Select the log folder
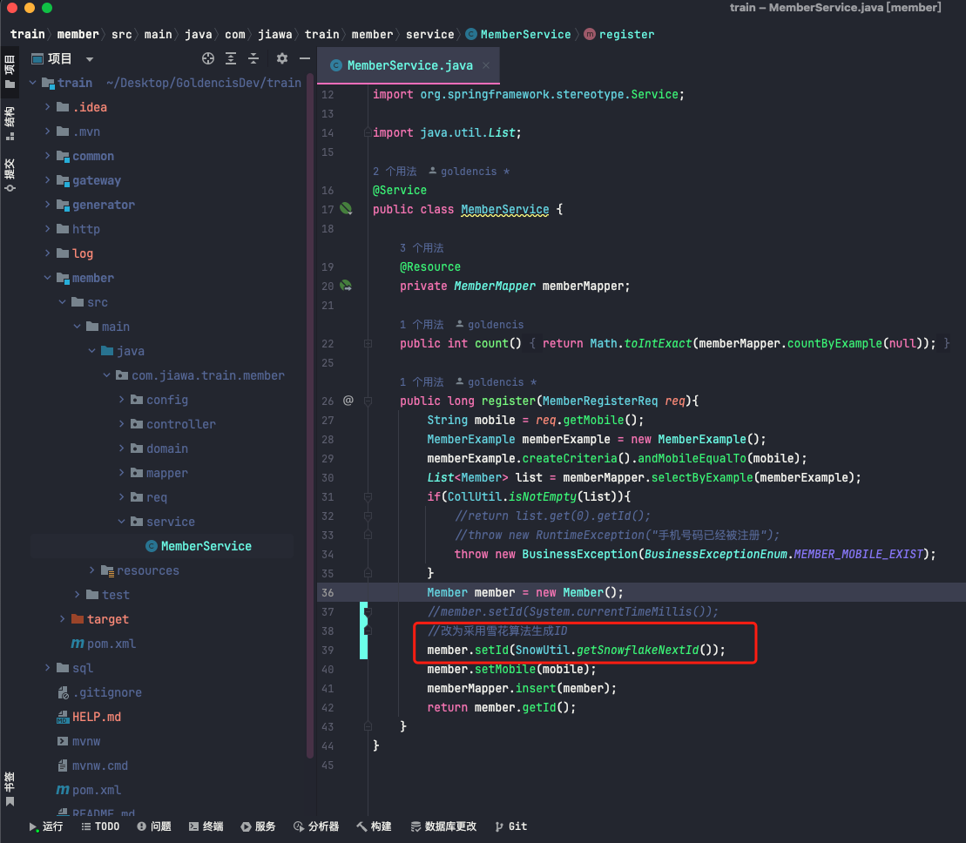 coord(75,253)
